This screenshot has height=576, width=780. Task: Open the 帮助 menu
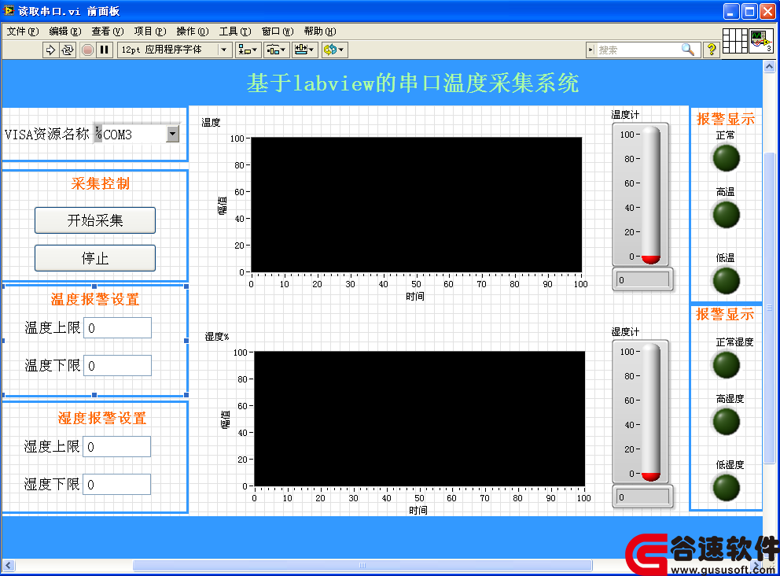pos(320,31)
